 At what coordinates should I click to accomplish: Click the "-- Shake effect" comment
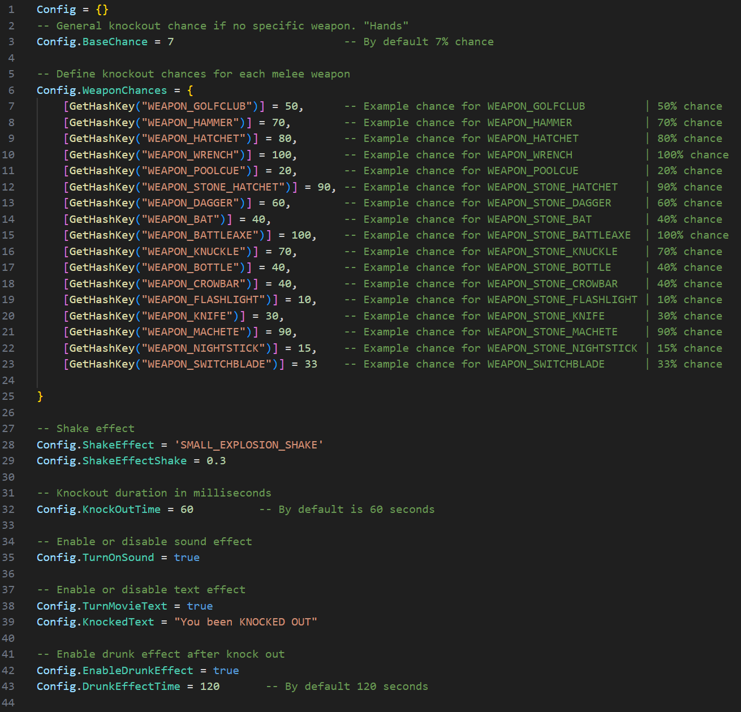coord(86,429)
